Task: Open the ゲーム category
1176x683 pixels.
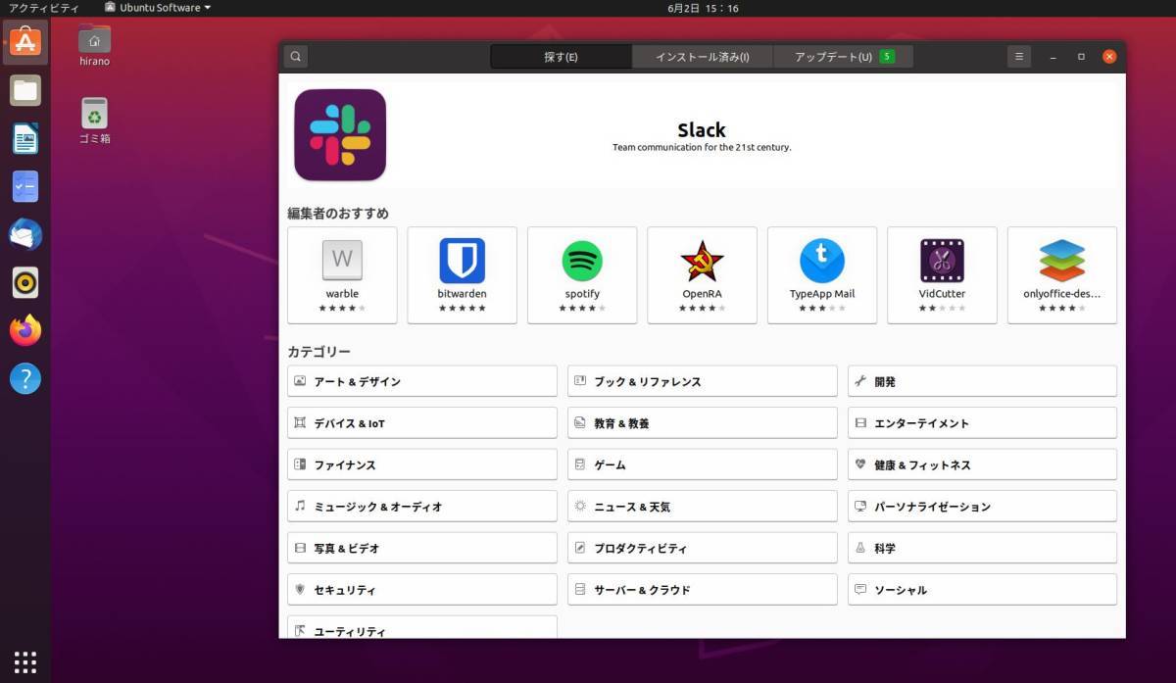Action: pos(703,464)
